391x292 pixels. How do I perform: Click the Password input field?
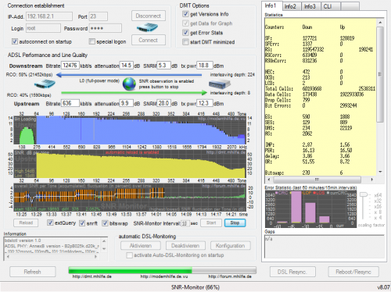coord(106,28)
